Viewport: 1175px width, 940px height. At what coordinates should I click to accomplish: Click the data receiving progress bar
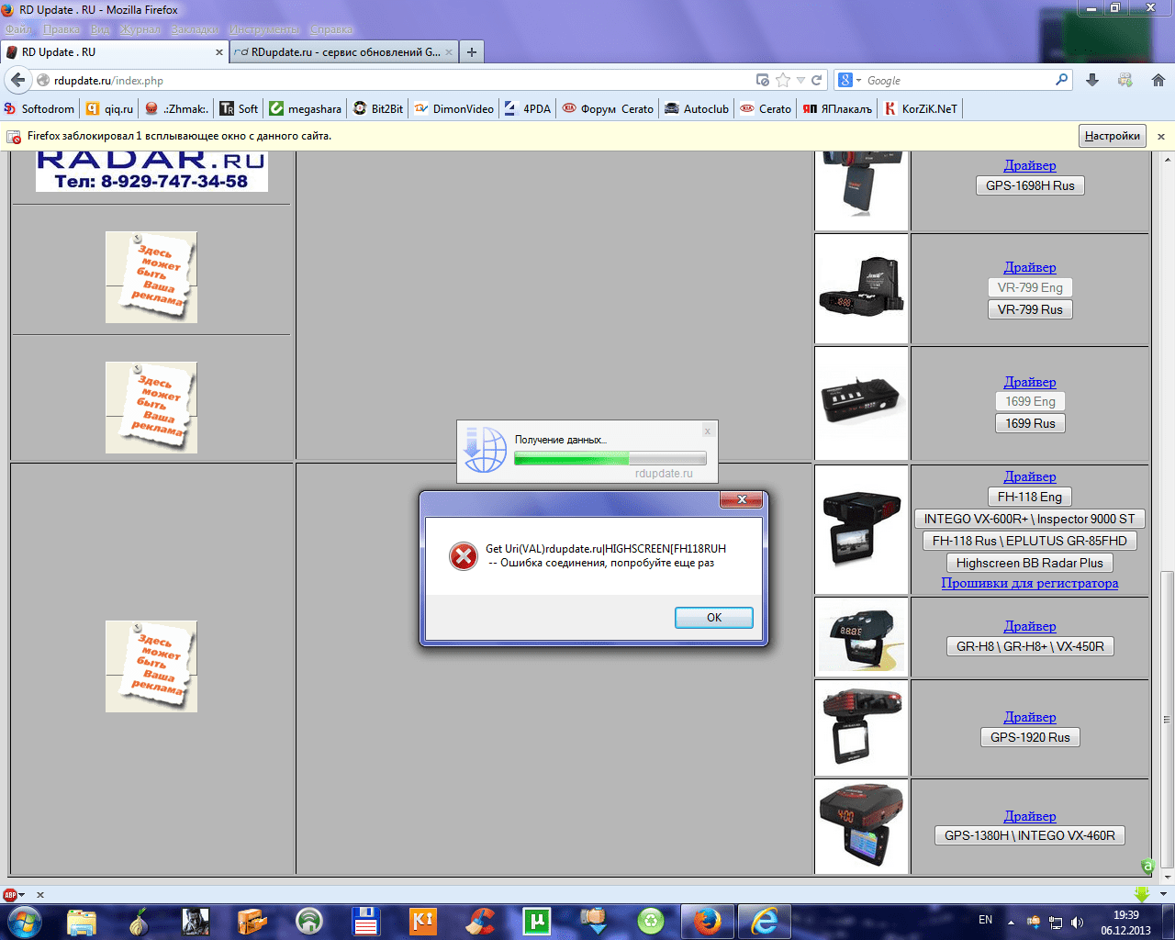[x=610, y=458]
